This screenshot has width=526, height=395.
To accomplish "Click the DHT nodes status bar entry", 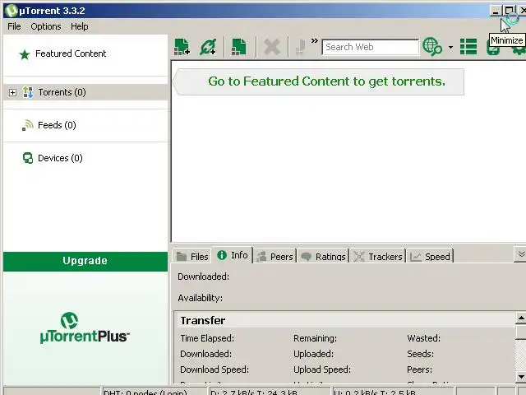I will click(x=155, y=392).
